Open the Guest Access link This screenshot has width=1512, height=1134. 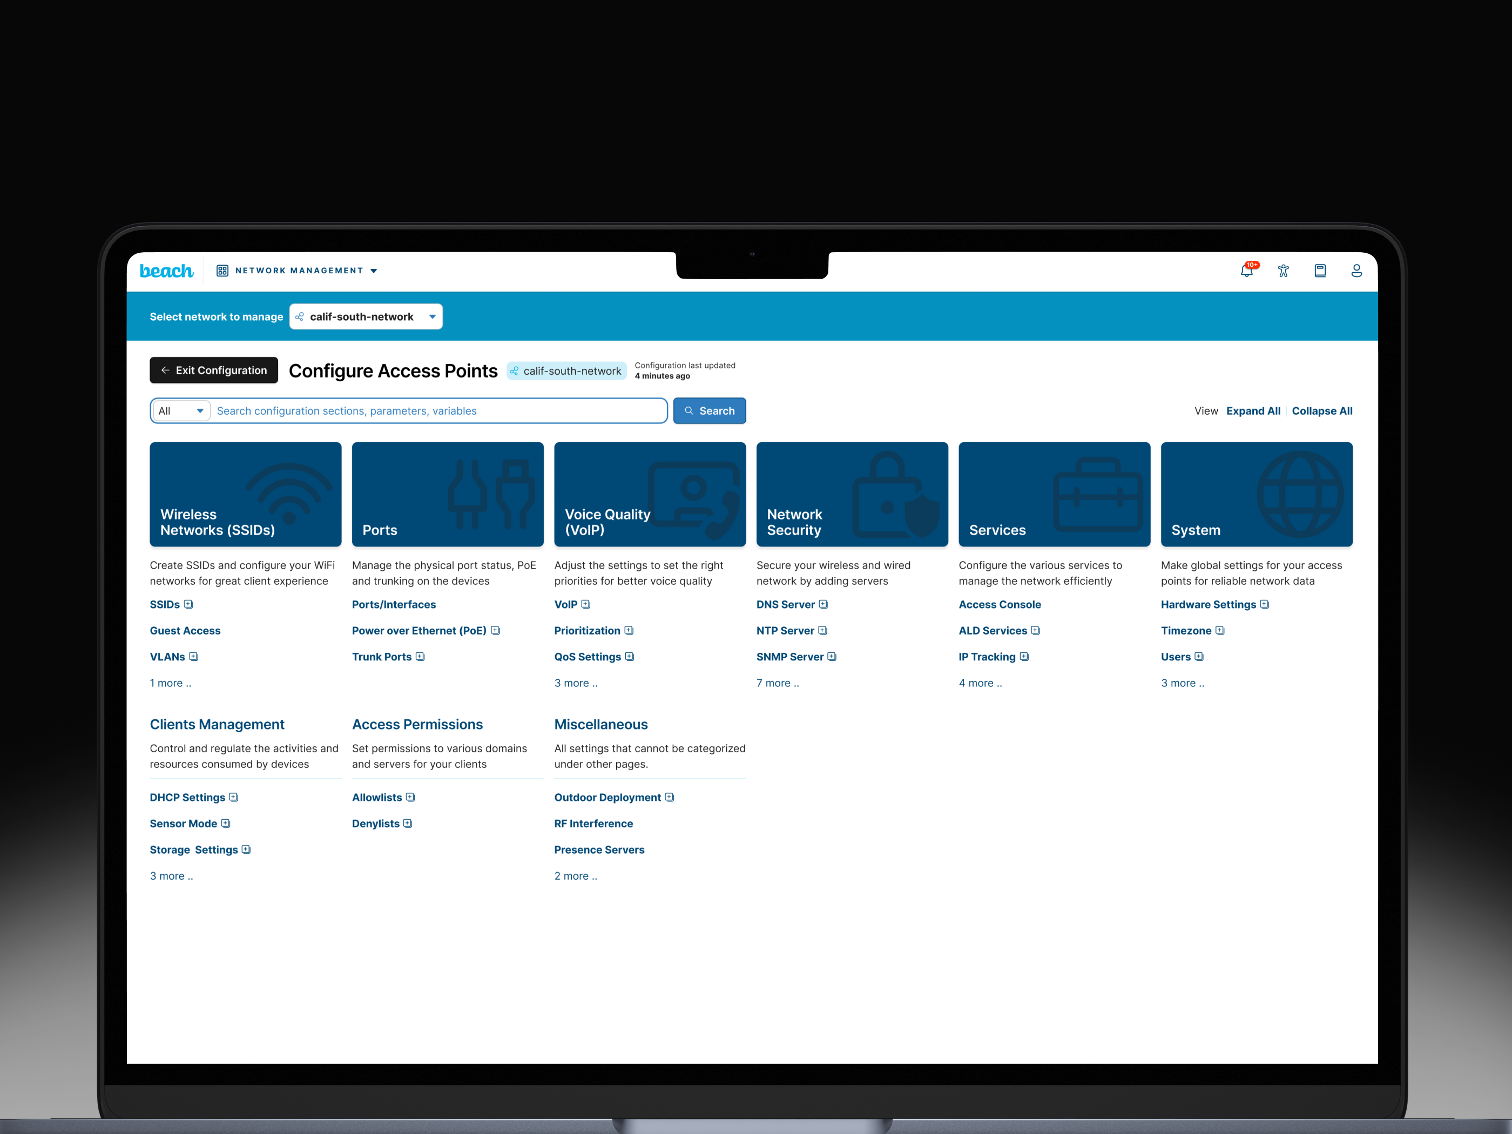[185, 630]
